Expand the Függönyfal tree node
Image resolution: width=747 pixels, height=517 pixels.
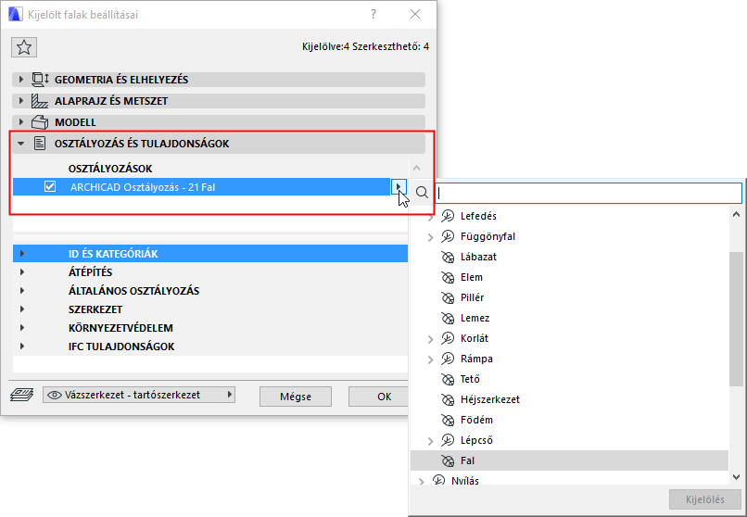click(431, 237)
